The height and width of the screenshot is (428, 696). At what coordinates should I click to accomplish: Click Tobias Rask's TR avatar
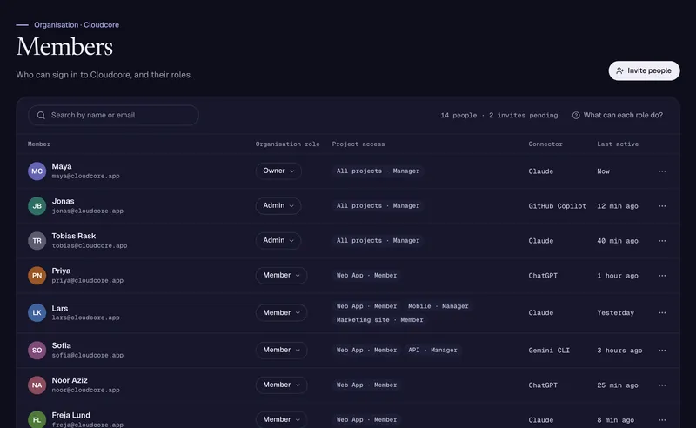coord(37,241)
